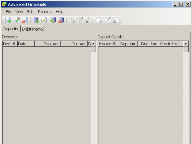Click the database icon with green plus
Viewport: 192px width, 144px height.
(36, 20)
